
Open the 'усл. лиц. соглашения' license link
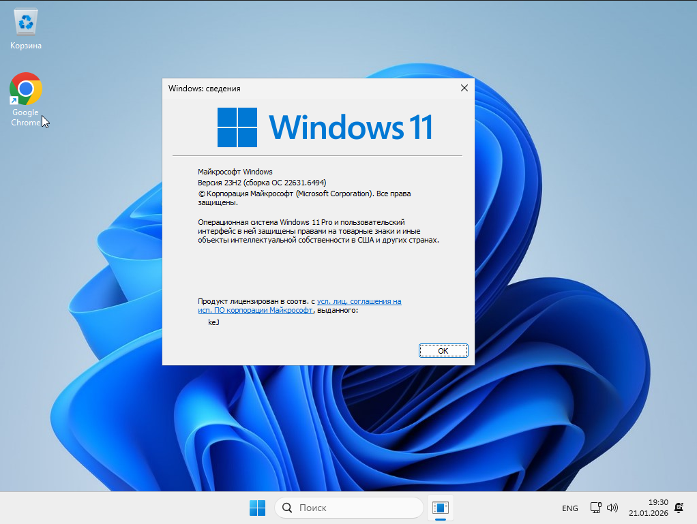click(x=359, y=300)
